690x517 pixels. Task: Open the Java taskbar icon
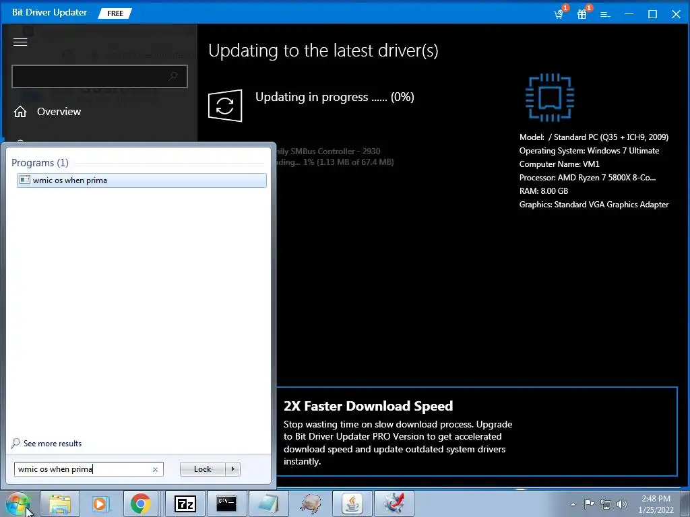[352, 504]
